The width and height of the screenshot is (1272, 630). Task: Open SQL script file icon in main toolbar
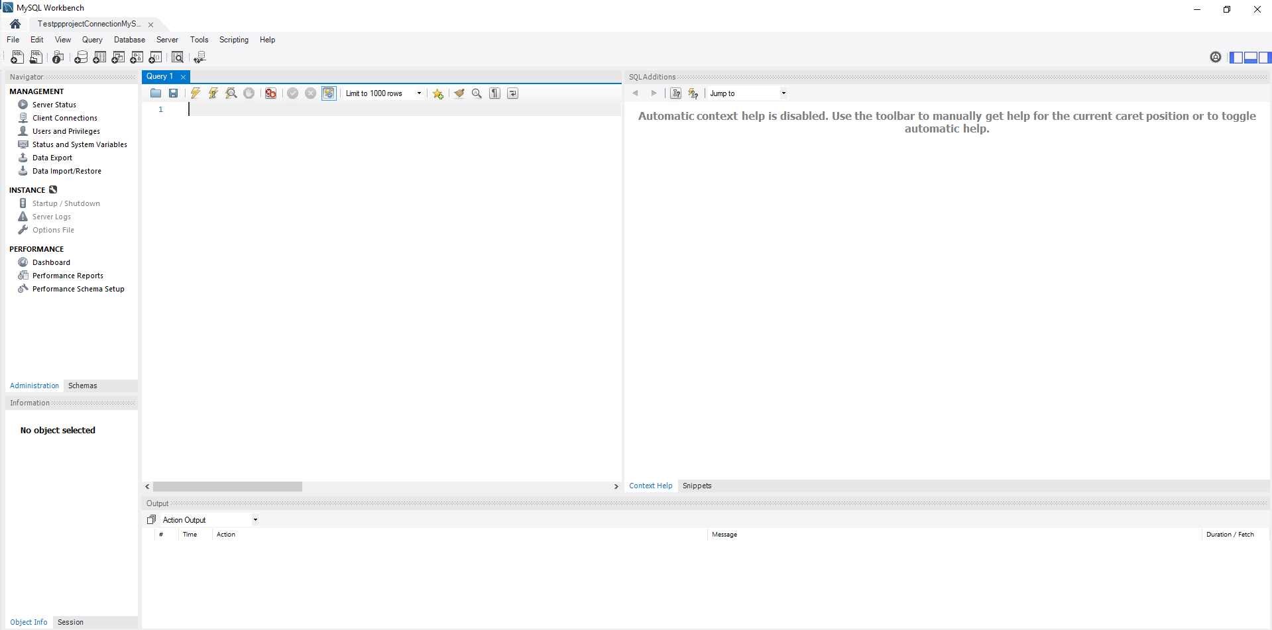point(36,58)
